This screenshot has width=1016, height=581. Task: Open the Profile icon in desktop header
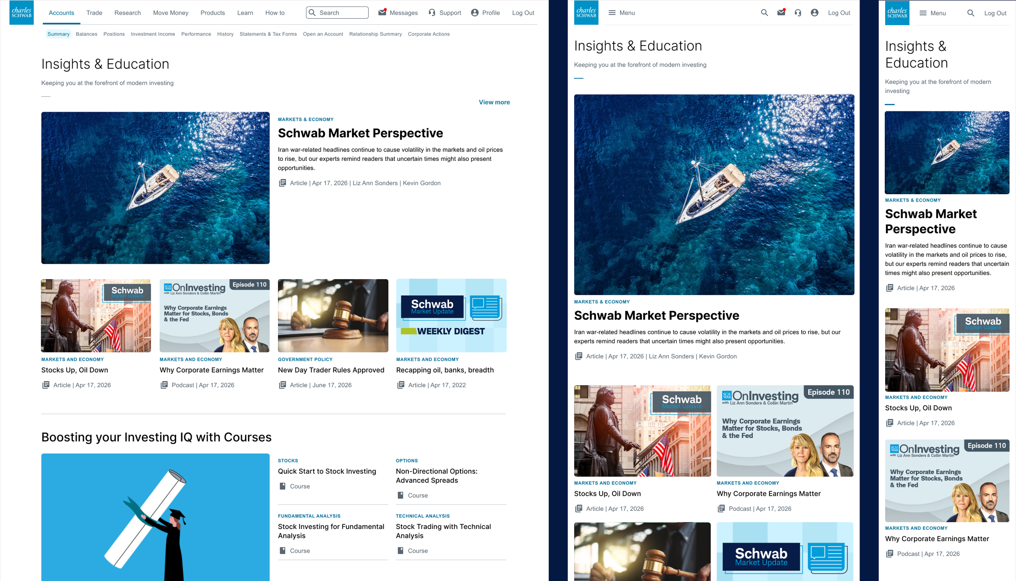click(474, 13)
